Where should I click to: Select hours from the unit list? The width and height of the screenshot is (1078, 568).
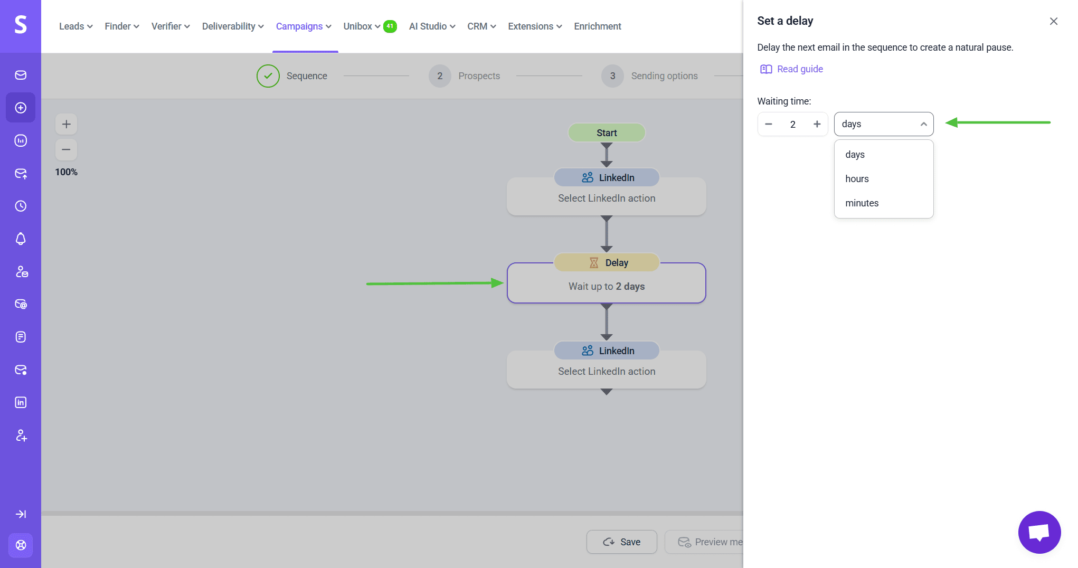(857, 179)
